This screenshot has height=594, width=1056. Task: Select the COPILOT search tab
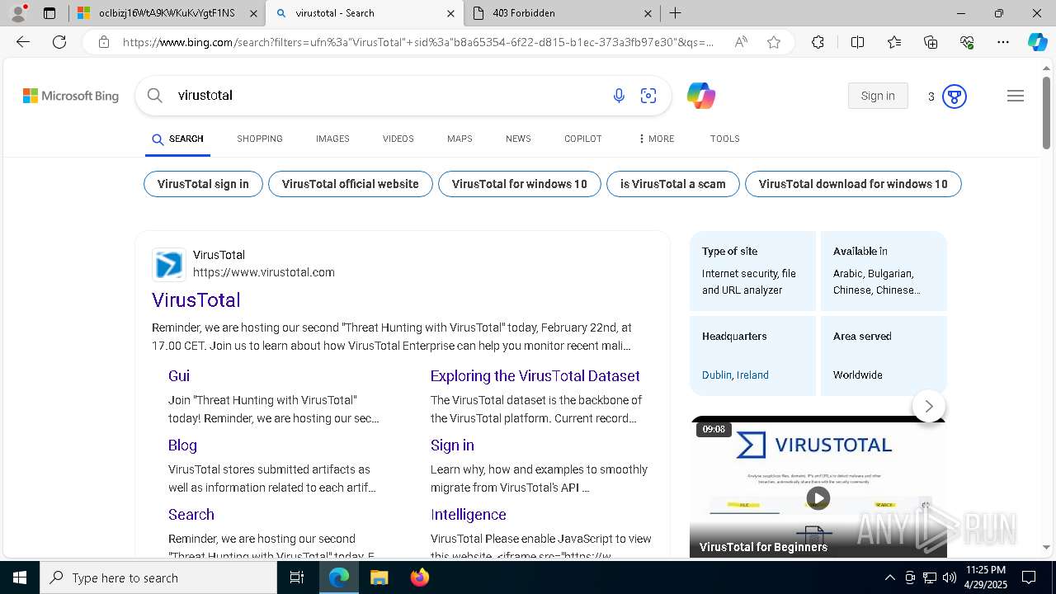click(x=582, y=139)
